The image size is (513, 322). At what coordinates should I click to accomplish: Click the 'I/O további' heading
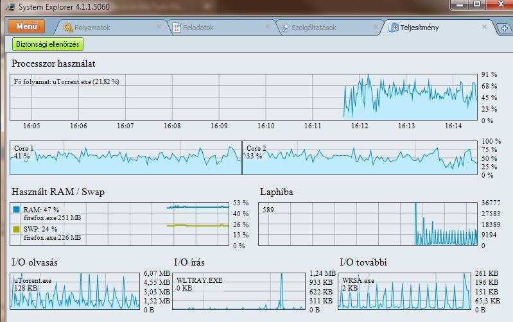pyautogui.click(x=363, y=262)
